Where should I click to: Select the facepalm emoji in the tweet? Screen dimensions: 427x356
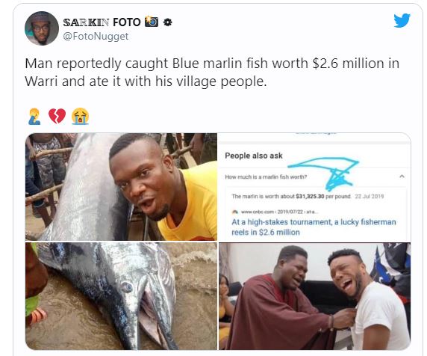pos(34,117)
